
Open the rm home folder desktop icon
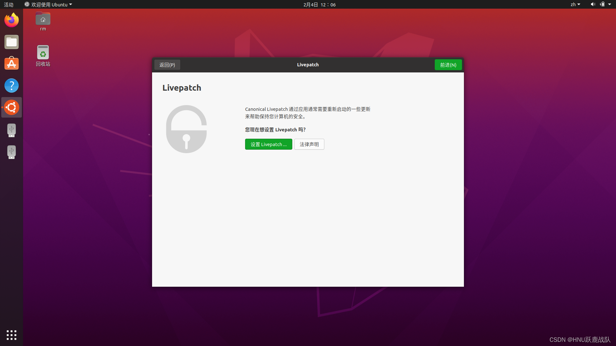click(x=43, y=19)
